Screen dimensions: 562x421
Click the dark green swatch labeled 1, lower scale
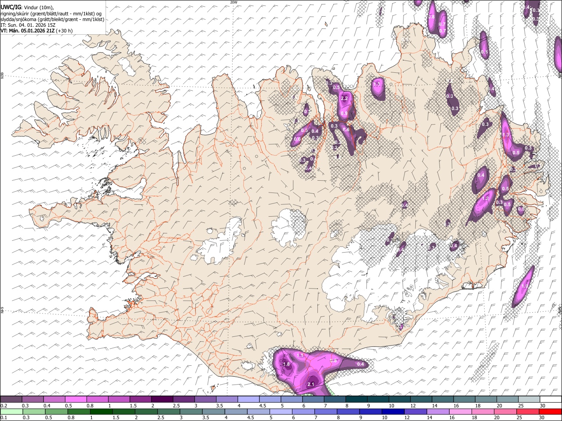[101, 412]
